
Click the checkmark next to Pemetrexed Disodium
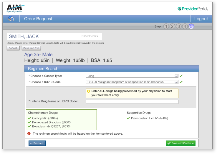pos(29,122)
